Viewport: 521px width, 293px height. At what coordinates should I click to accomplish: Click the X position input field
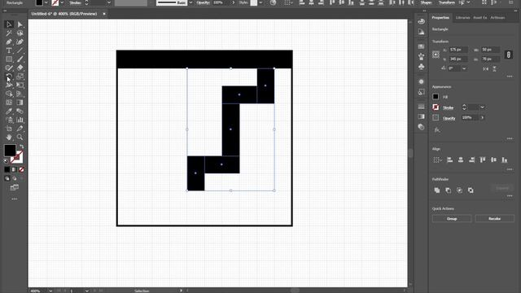point(458,50)
